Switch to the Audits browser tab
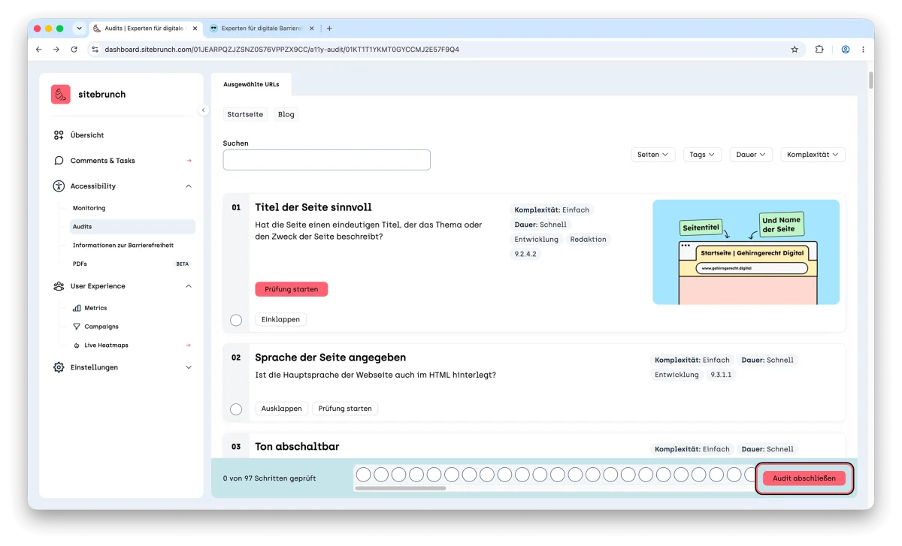This screenshot has height=546, width=902. tap(146, 29)
